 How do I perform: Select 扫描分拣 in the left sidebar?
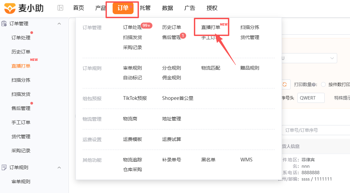21,80
